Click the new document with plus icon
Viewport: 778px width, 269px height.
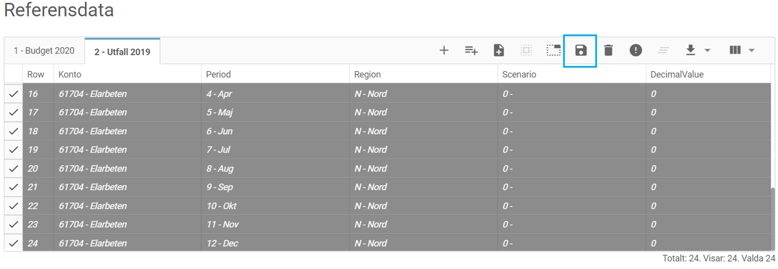tap(499, 50)
